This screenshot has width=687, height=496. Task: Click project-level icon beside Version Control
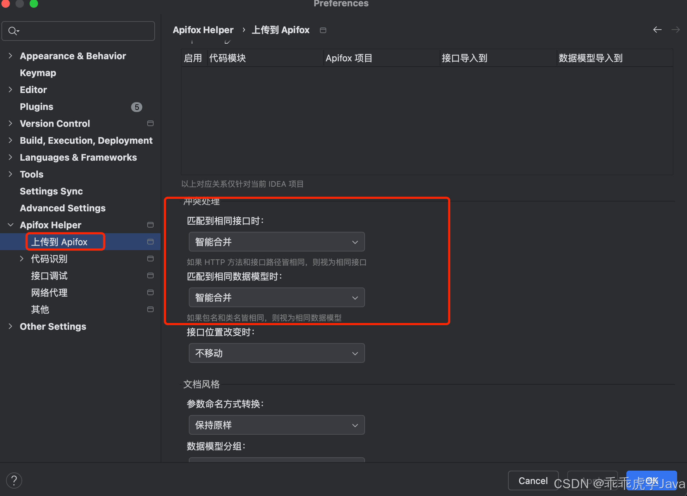[150, 123]
